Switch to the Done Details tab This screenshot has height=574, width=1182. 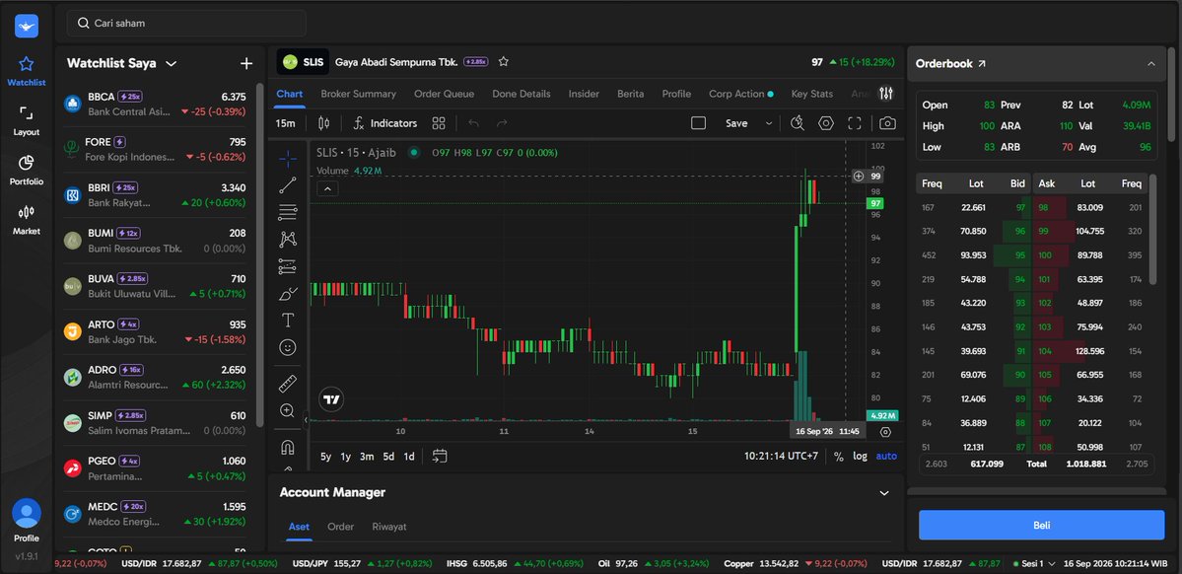(x=521, y=94)
